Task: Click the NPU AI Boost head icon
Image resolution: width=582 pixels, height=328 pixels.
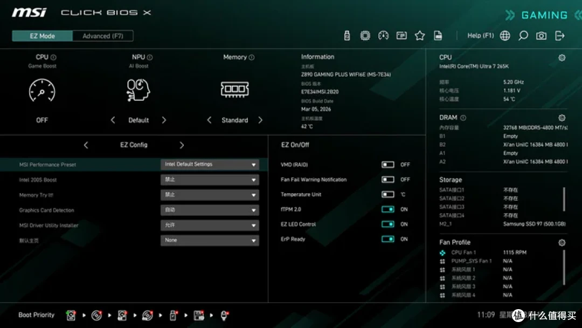Action: [x=138, y=90]
